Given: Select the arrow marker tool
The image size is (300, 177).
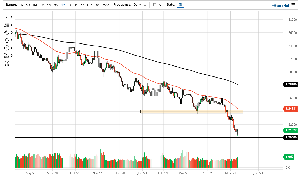Looking at the screenshot, I should click(x=7, y=40).
